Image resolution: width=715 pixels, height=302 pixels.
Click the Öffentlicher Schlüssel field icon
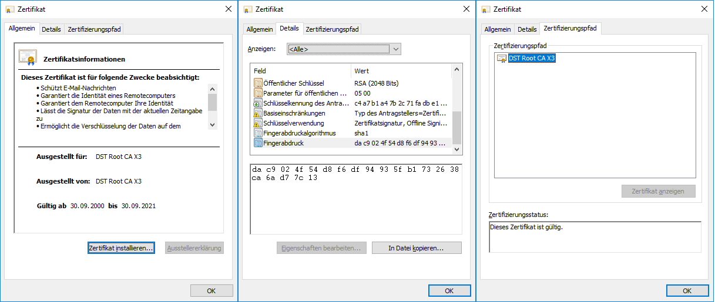click(258, 83)
